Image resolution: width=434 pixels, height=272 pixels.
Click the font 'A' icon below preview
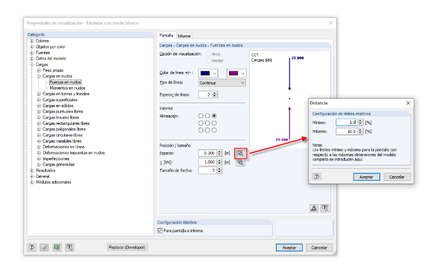314,208
